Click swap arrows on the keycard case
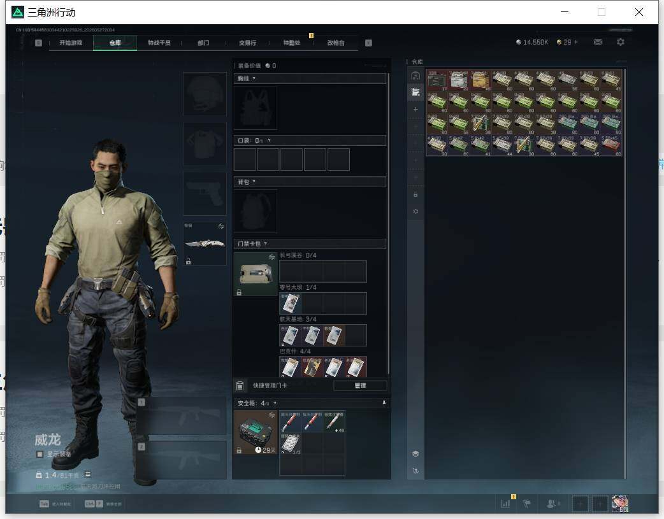This screenshot has width=664, height=519. (x=272, y=257)
